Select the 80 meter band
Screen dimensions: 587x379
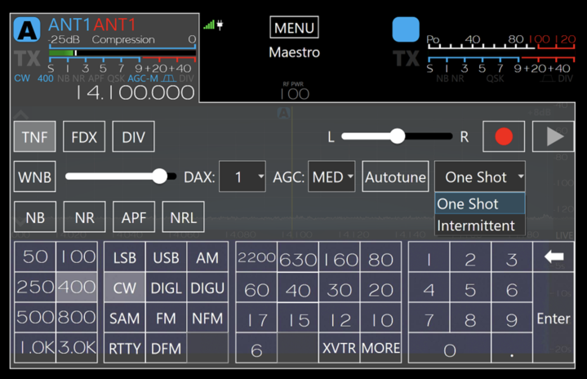pos(380,257)
